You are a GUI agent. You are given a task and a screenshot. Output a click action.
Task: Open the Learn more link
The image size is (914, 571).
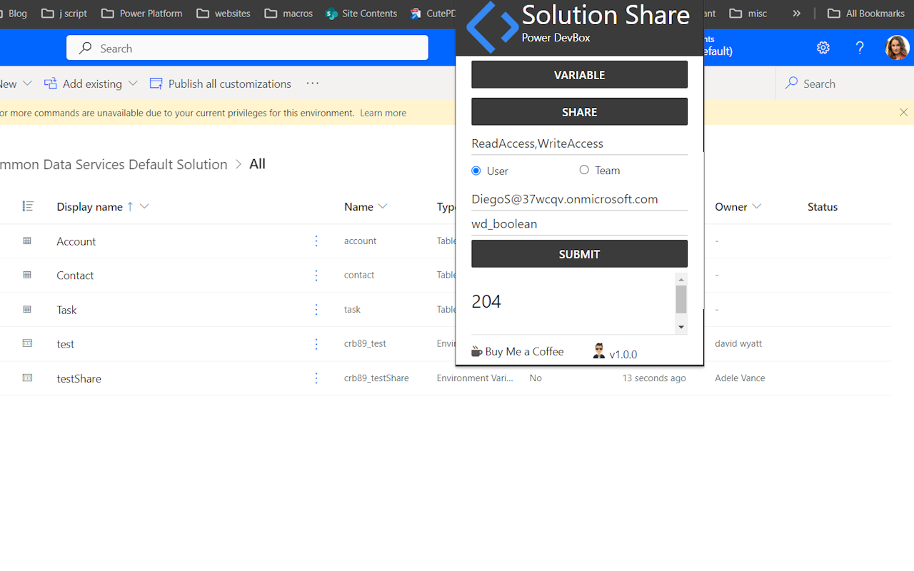[383, 112]
